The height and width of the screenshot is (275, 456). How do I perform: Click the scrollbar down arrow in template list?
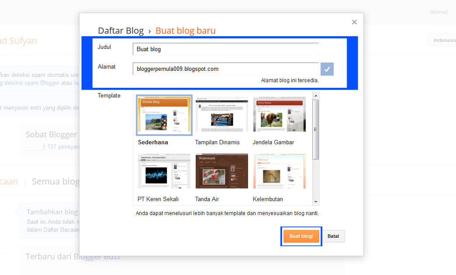tap(315, 202)
